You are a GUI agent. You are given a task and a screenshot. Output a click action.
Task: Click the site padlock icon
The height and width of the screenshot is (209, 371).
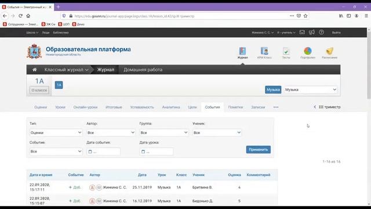[71, 16]
